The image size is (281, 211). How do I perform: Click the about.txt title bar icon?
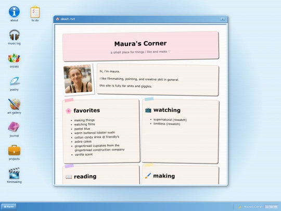pos(58,19)
